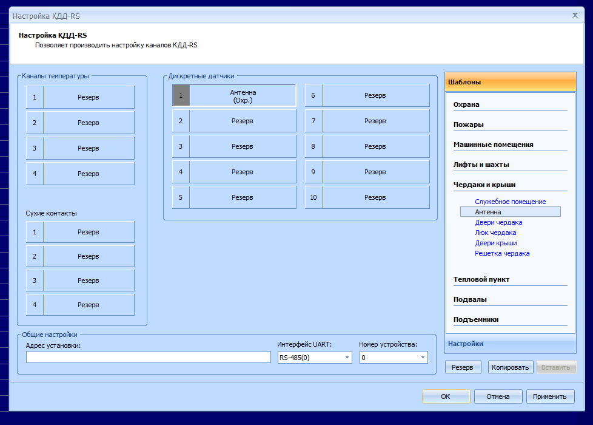
Task: Select discrete sensor channel 10 Резерв
Action: (375, 197)
